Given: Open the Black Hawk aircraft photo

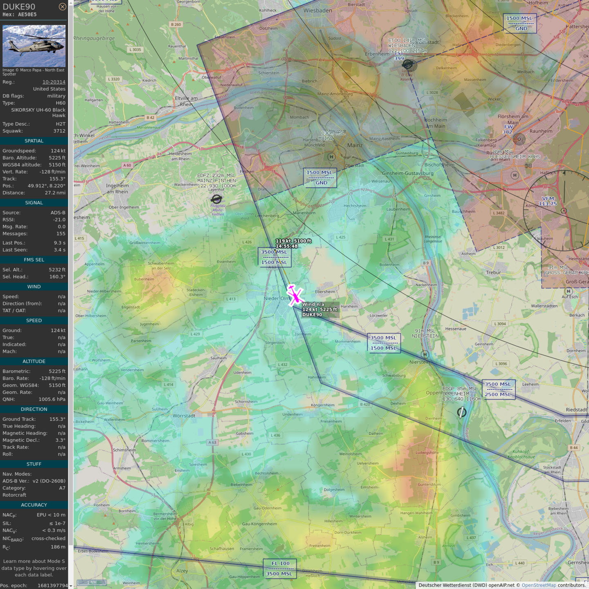Looking at the screenshot, I should (x=34, y=46).
